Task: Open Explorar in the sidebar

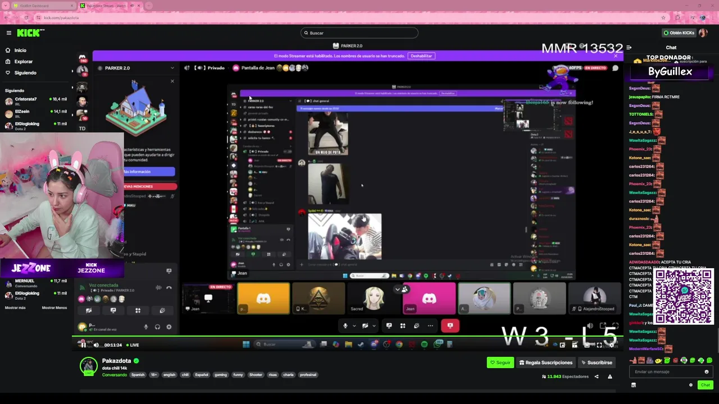Action: coord(23,62)
